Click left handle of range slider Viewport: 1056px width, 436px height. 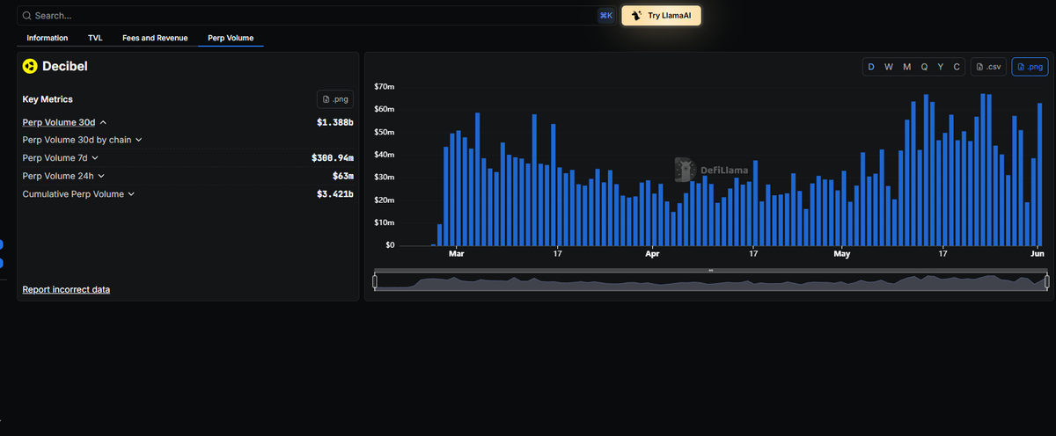(375, 281)
